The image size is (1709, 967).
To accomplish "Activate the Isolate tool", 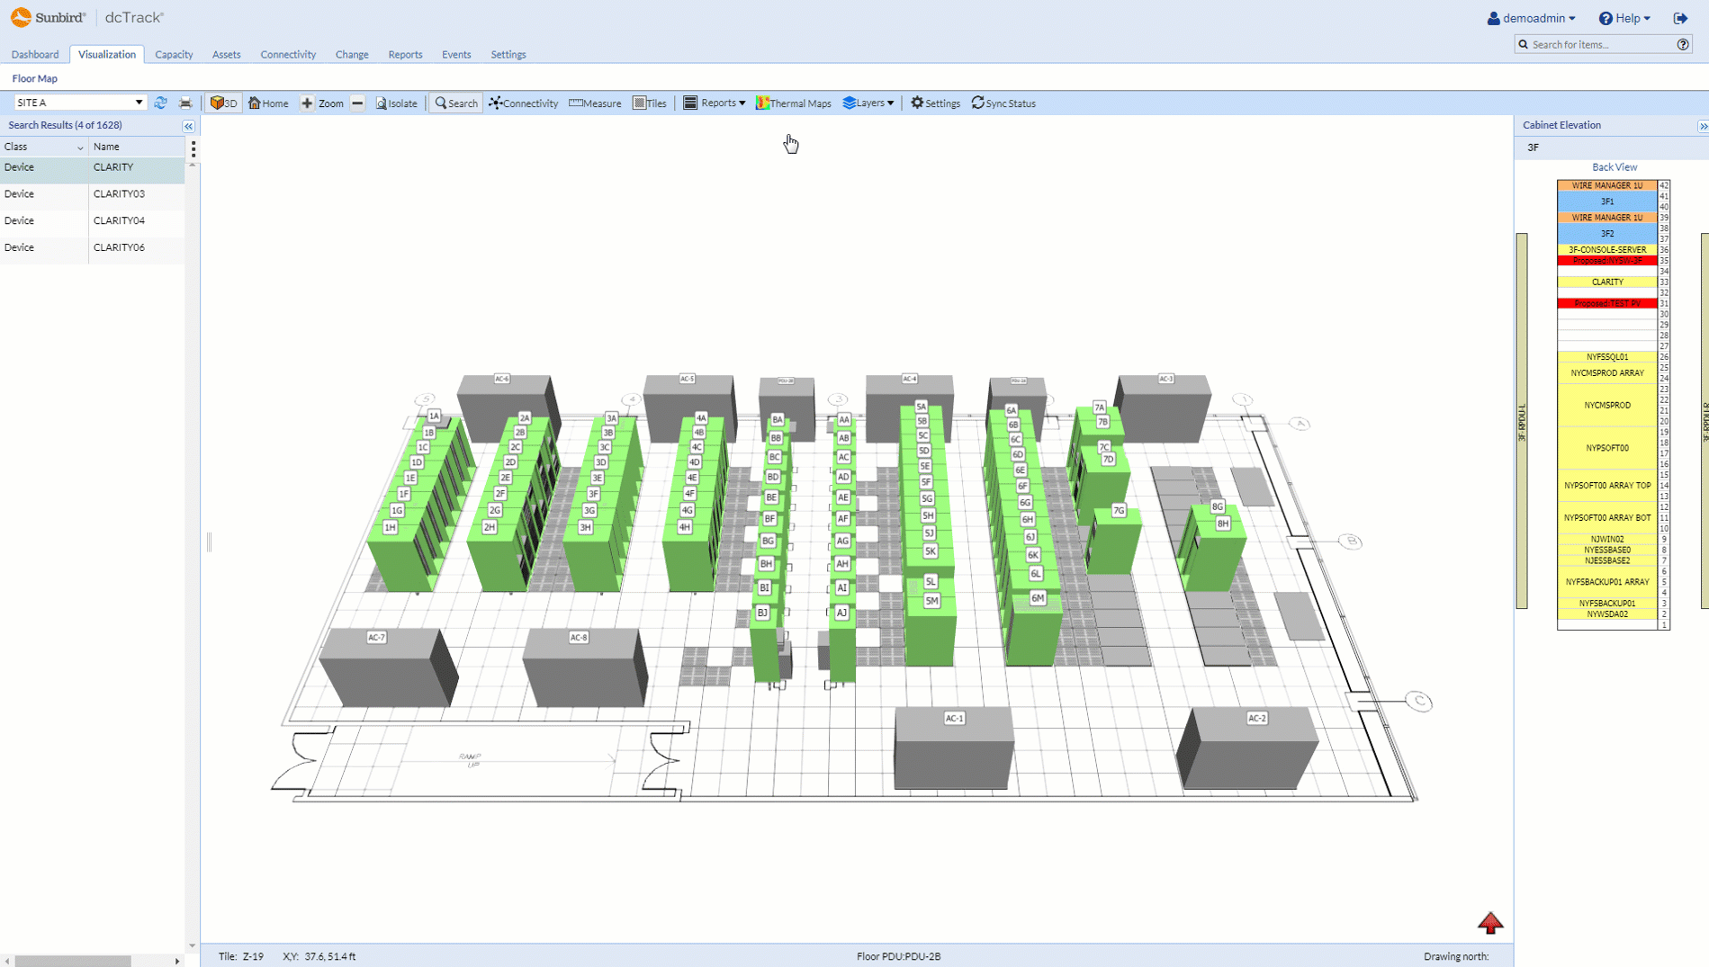I will tap(396, 103).
